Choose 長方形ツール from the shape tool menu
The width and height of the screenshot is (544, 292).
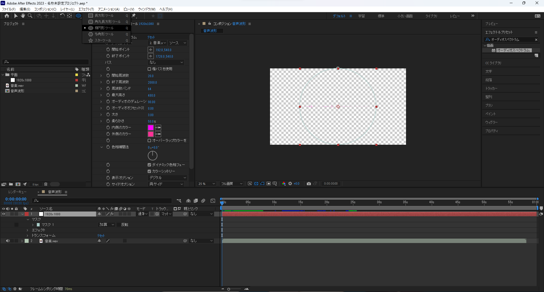click(x=104, y=16)
